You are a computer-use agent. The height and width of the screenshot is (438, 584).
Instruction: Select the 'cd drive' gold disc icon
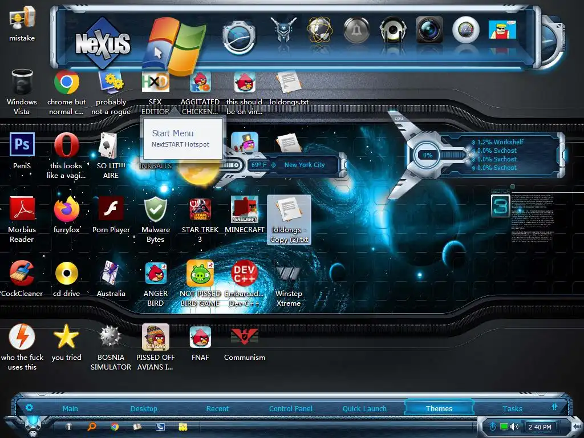[66, 278]
